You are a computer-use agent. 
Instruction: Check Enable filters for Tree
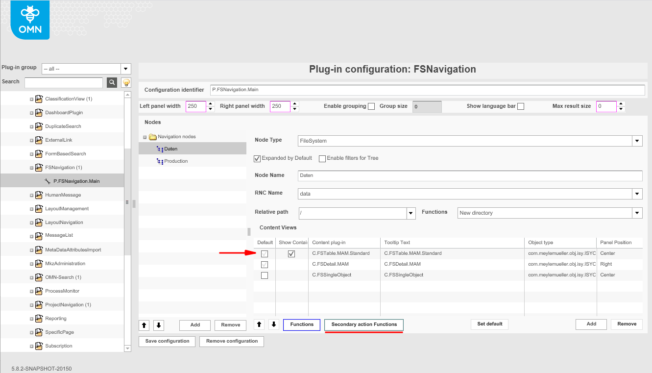(x=322, y=158)
